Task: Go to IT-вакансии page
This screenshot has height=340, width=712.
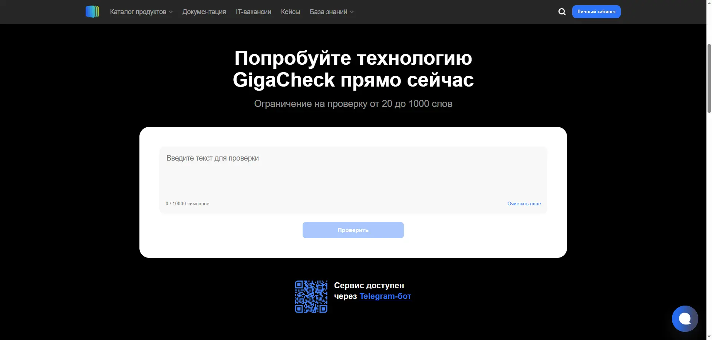Action: click(x=253, y=12)
